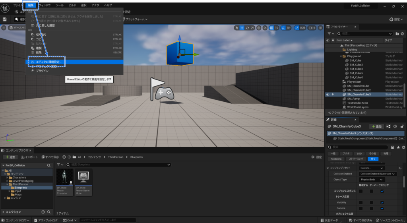
Task: Open Outliner settings gear
Action: point(402,34)
